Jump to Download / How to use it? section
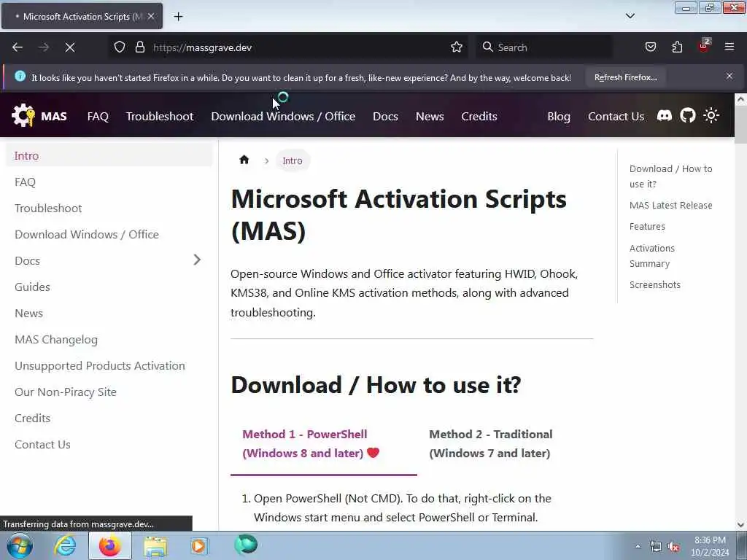This screenshot has width=747, height=560. pos(671,176)
